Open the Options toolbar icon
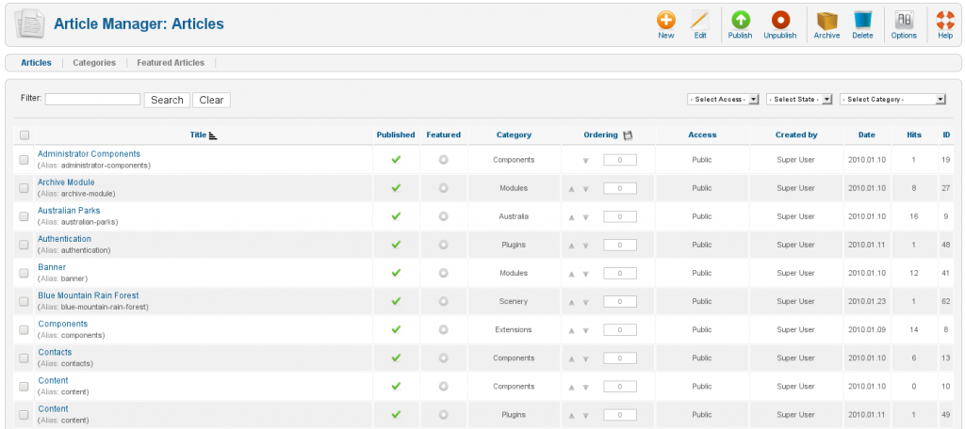This screenshot has width=965, height=429. [x=904, y=21]
